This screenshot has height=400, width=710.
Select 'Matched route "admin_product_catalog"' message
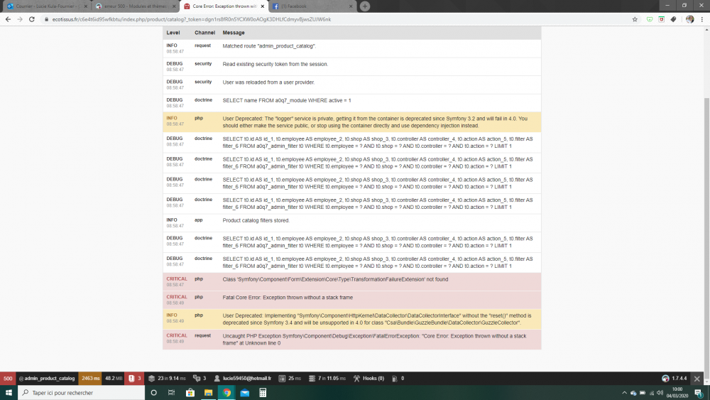(269, 46)
